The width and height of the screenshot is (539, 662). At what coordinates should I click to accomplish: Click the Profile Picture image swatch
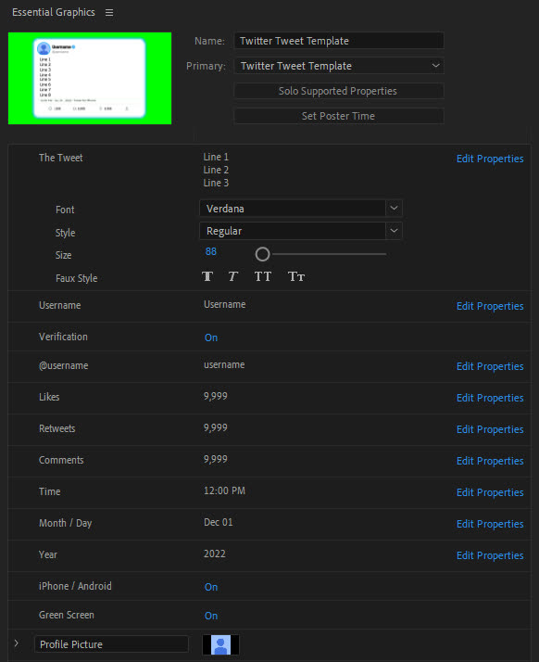click(x=220, y=644)
